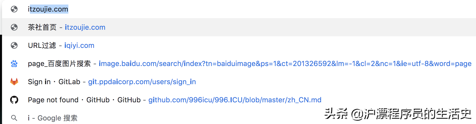Click the magnifier search icon
476x124 pixels.
click(14, 118)
